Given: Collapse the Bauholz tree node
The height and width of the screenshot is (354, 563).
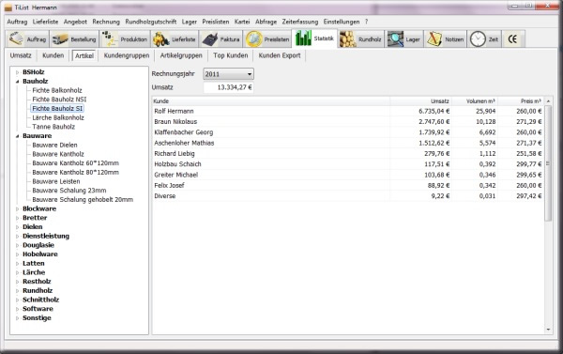Looking at the screenshot, I should pyautogui.click(x=17, y=82).
